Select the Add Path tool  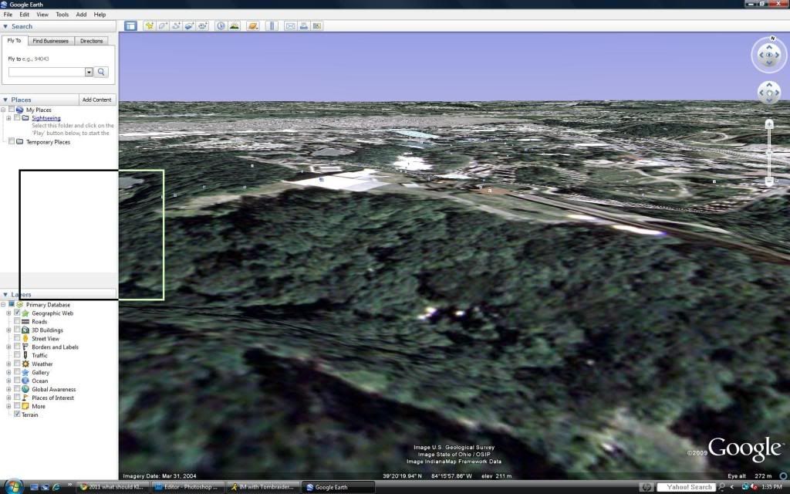tap(177, 25)
